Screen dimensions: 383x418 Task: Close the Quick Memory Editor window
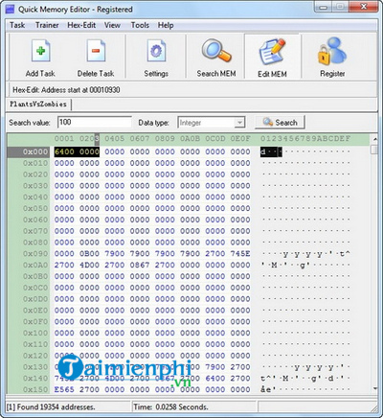(x=363, y=7)
